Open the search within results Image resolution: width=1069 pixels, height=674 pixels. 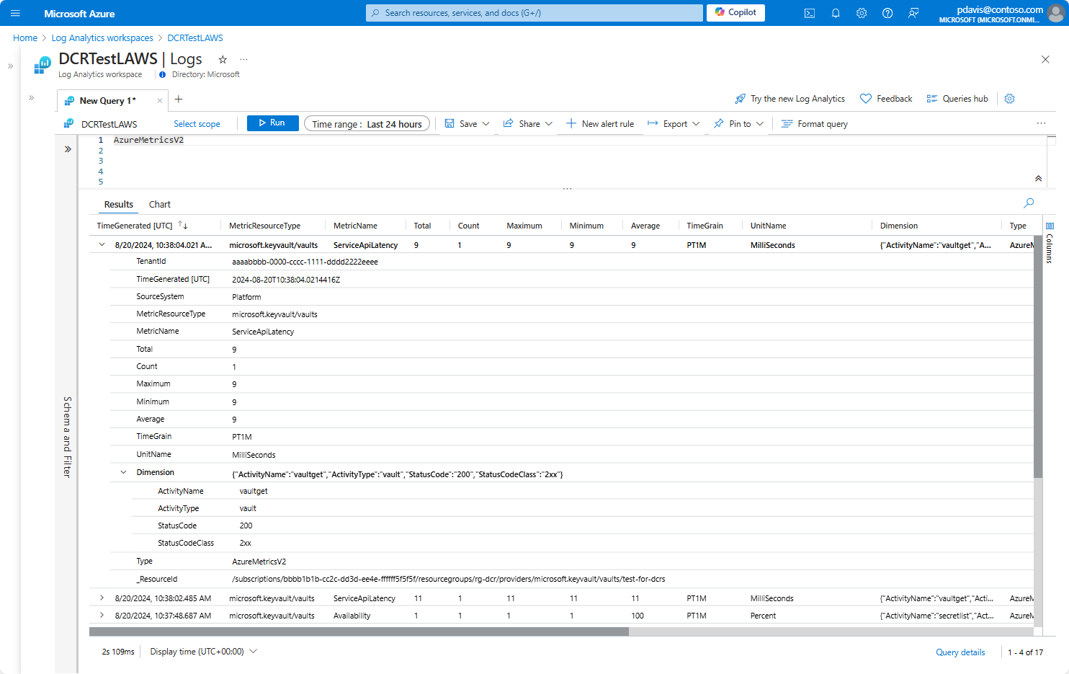coord(1029,203)
